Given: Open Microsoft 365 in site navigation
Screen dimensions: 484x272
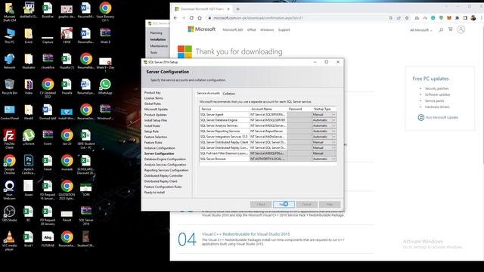Looking at the screenshot, I should (x=233, y=30).
